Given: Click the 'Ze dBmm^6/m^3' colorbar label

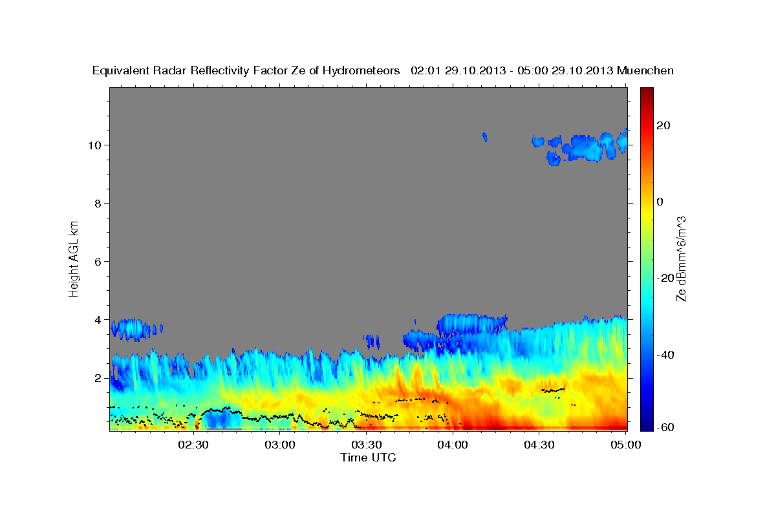Looking at the screenshot, I should tap(681, 258).
